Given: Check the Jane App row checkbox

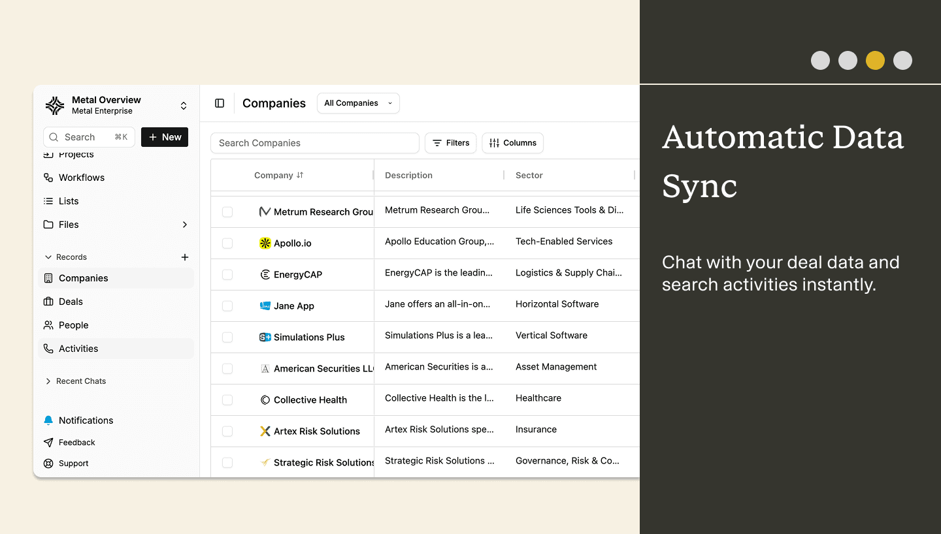Looking at the screenshot, I should [227, 306].
